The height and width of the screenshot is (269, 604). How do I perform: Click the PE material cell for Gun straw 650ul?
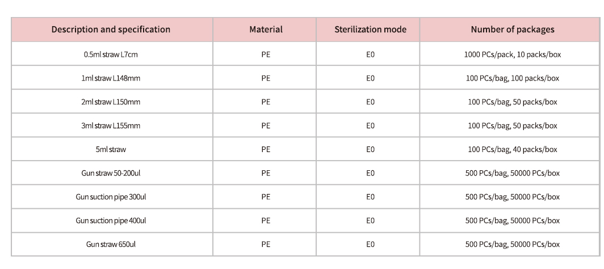pos(265,245)
